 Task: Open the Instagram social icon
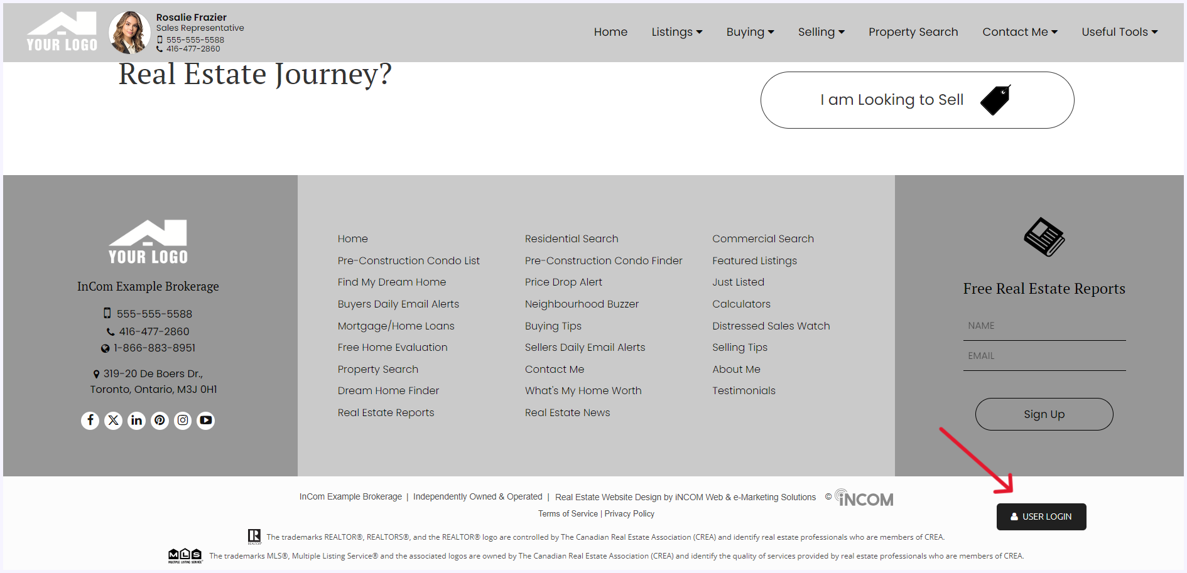pyautogui.click(x=183, y=420)
